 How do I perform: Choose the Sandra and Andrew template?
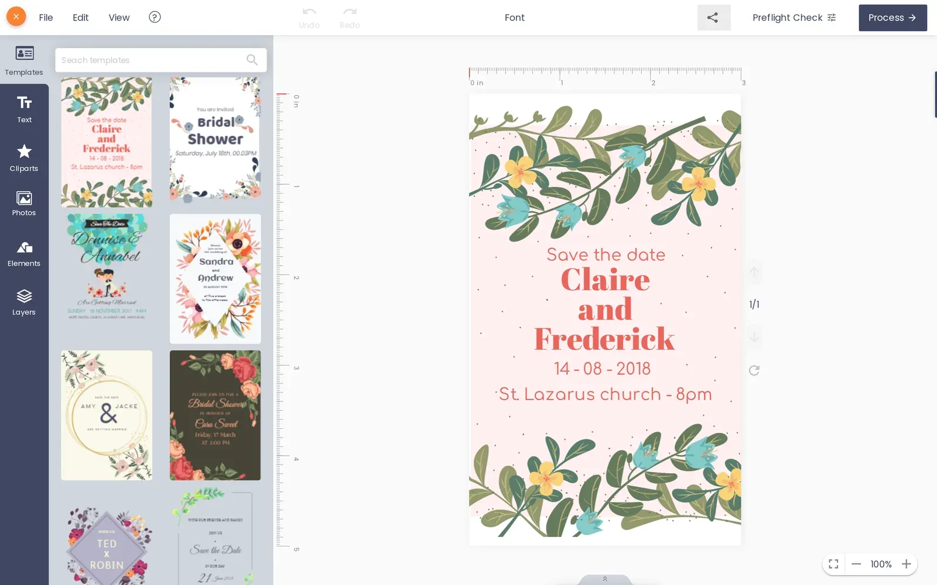coord(215,278)
